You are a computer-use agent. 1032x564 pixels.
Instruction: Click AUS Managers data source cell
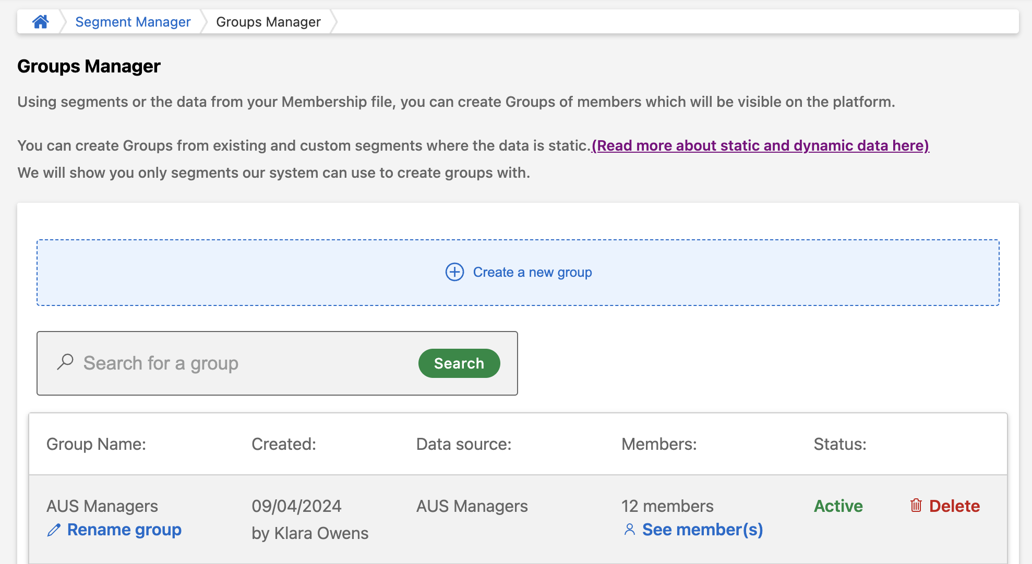pyautogui.click(x=472, y=506)
